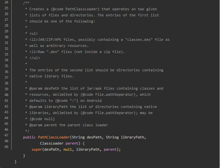Click the opening '<ul>' tag in the comment
220x168 pixels.
(33, 33)
